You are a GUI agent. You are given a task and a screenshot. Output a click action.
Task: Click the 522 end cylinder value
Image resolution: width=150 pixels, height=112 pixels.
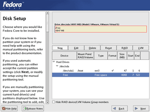(138, 75)
